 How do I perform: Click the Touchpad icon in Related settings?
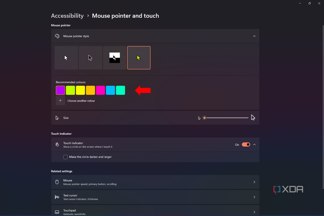tap(57, 211)
